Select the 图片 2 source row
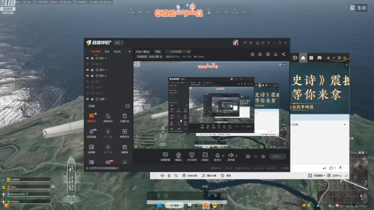The image size is (374, 210). pos(108,76)
